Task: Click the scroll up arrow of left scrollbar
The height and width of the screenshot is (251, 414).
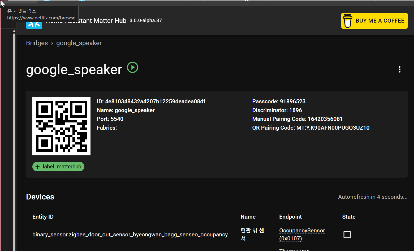Action: (x=14, y=31)
